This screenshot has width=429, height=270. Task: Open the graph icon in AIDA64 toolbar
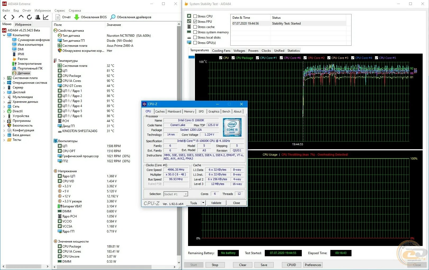(x=46, y=17)
